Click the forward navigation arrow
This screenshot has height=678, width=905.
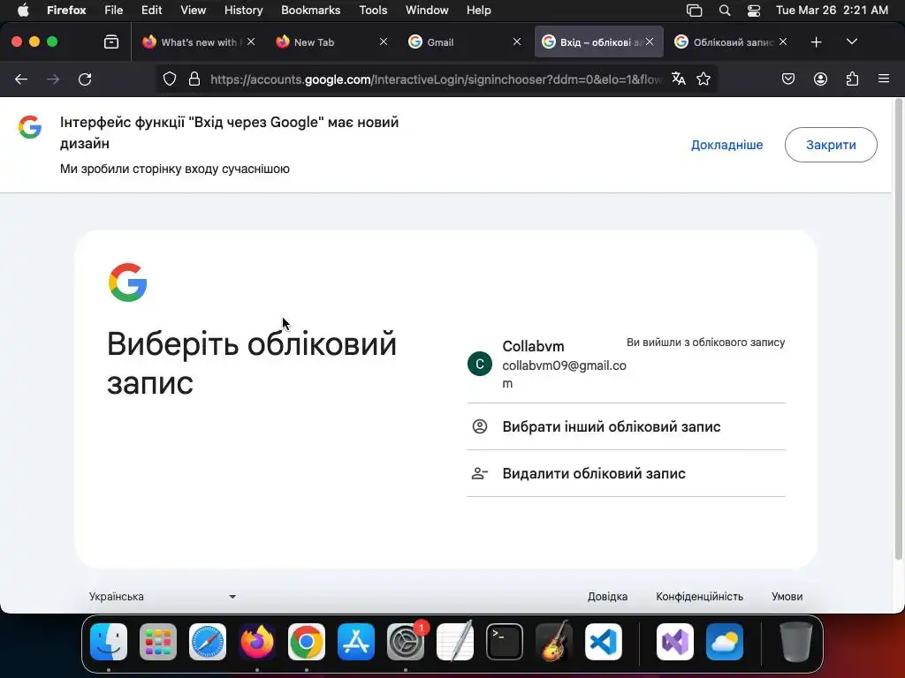pyautogui.click(x=53, y=79)
